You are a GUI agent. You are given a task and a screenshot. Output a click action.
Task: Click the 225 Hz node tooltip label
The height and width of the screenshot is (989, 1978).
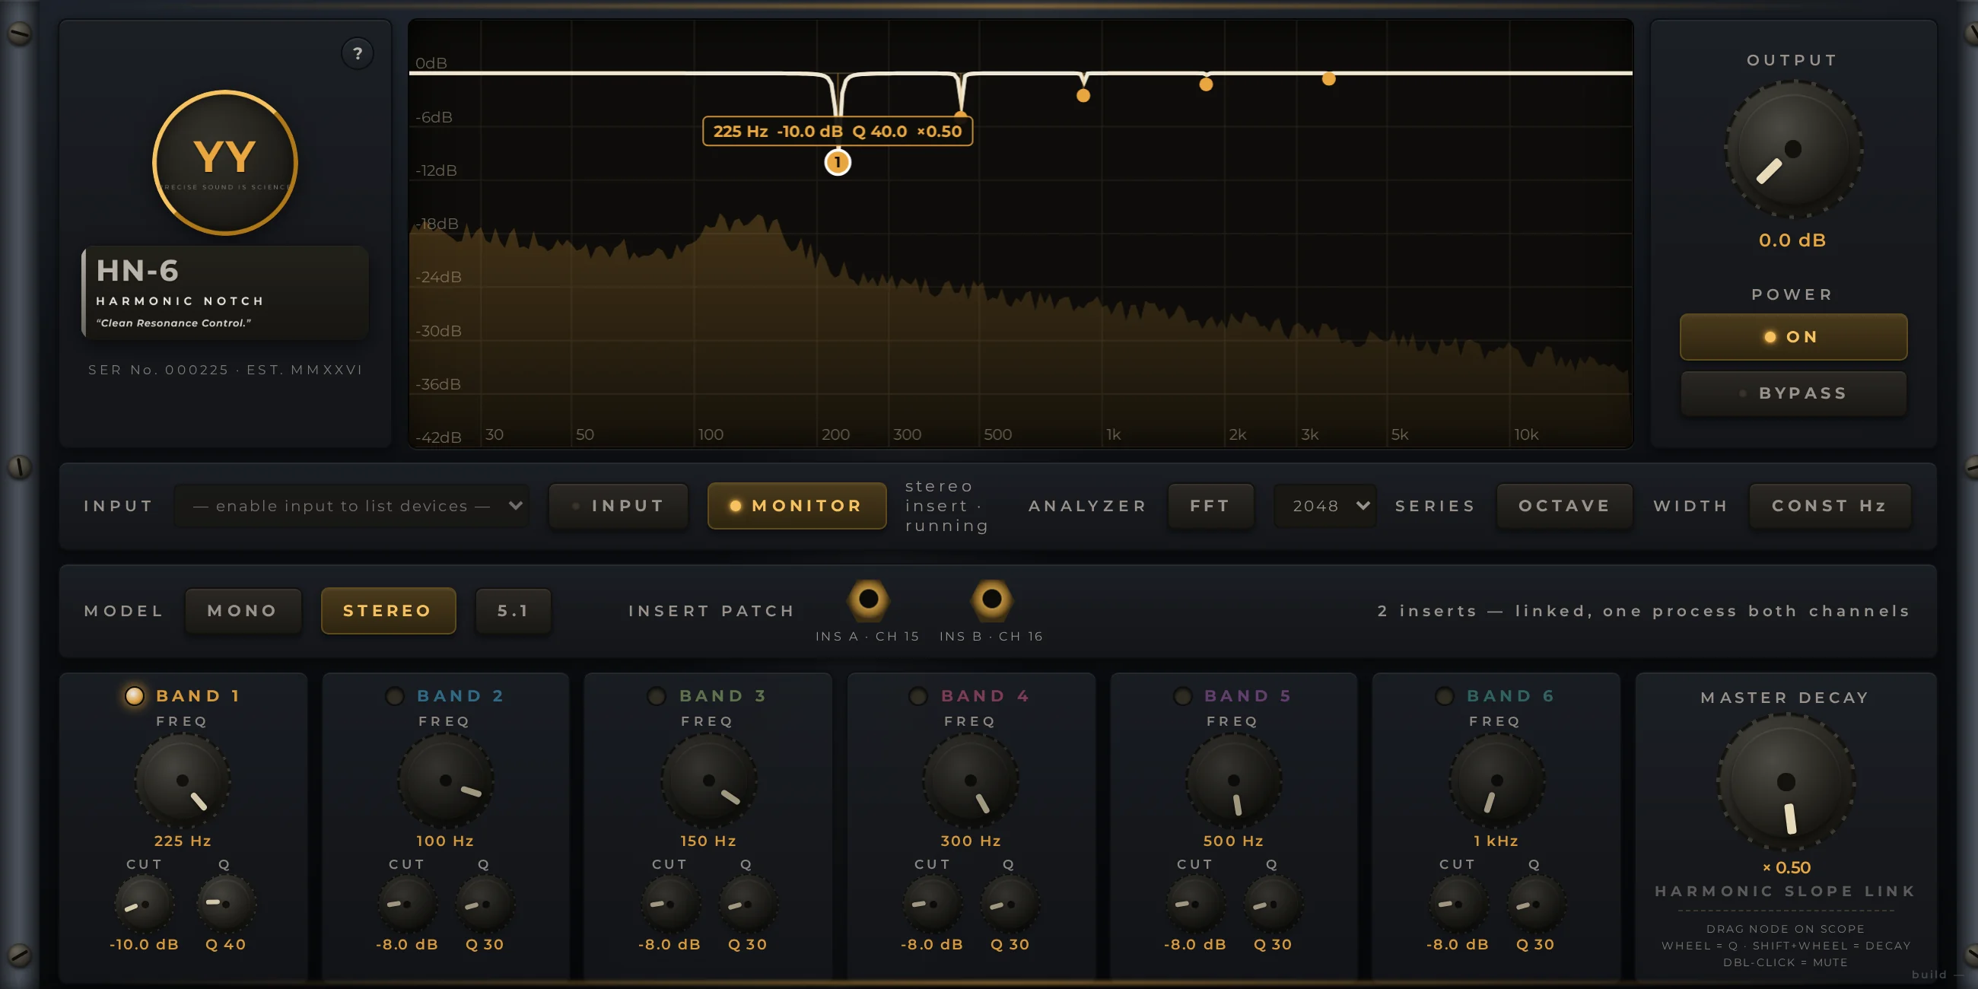click(x=838, y=132)
